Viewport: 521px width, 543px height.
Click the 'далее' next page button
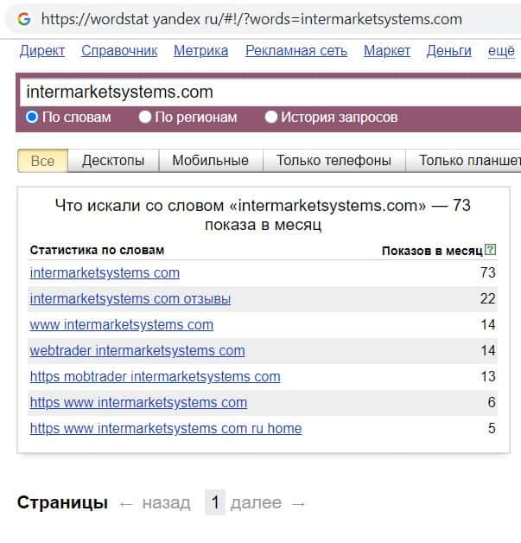tap(256, 503)
